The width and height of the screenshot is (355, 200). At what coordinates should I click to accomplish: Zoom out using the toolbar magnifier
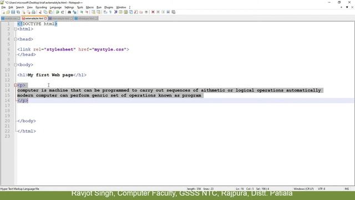87,12
